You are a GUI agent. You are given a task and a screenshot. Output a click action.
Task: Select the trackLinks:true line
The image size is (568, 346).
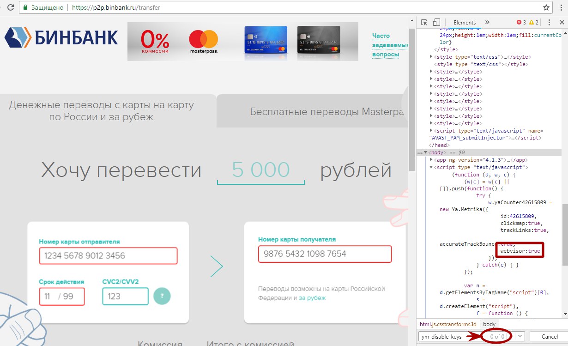pos(525,230)
